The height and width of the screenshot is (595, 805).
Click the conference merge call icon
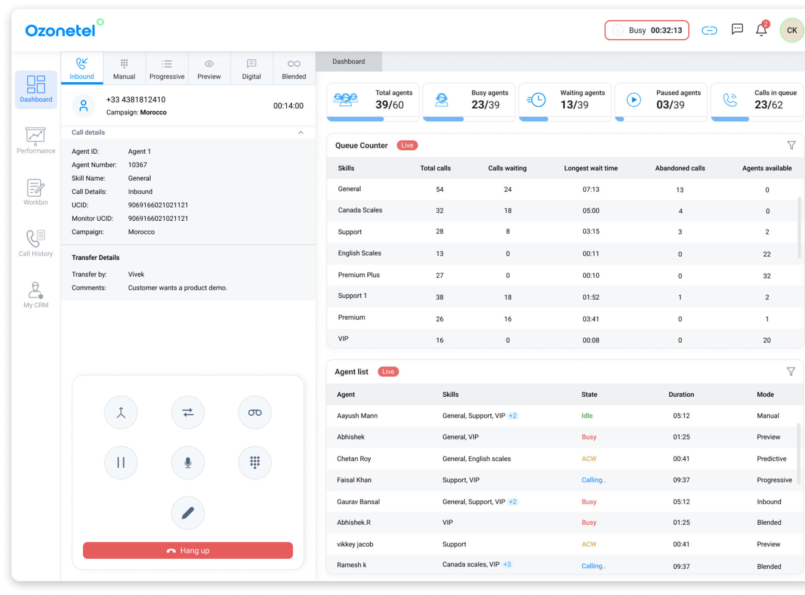click(121, 412)
